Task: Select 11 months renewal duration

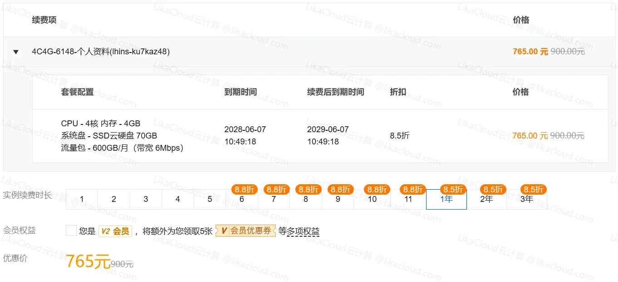Action: (x=408, y=199)
